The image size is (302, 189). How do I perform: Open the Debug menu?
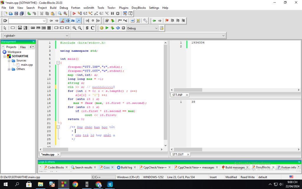click(x=64, y=8)
